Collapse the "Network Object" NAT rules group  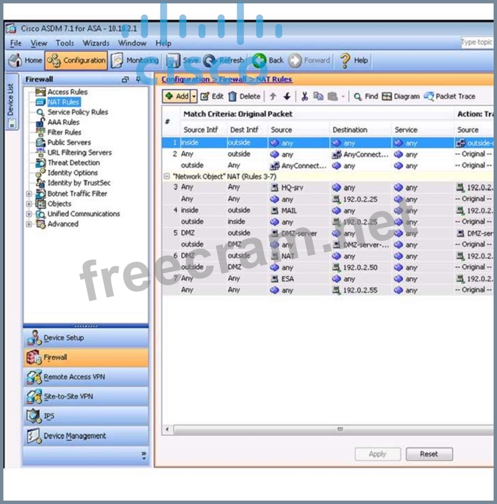tap(167, 177)
